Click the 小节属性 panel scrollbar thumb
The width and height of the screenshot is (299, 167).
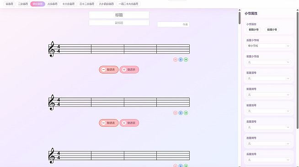(298, 70)
